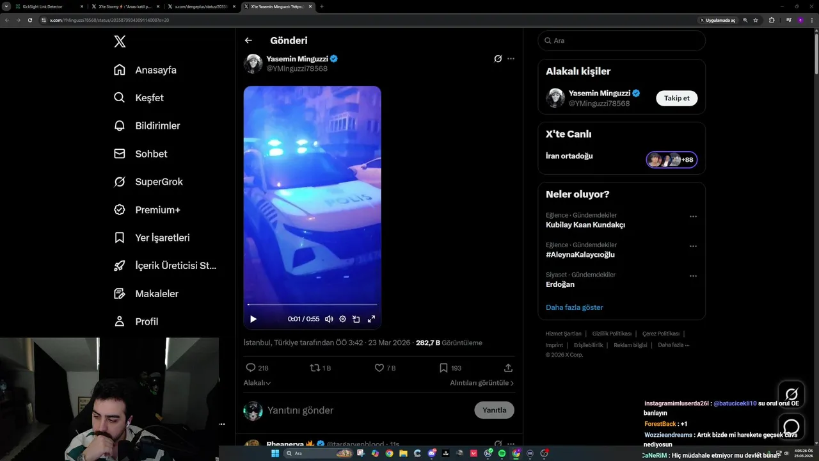Open Chrome three-dot menu

click(812, 20)
